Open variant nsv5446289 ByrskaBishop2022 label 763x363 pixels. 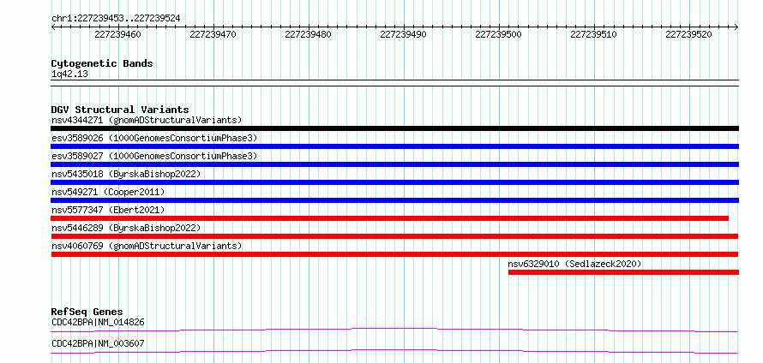pyautogui.click(x=125, y=228)
